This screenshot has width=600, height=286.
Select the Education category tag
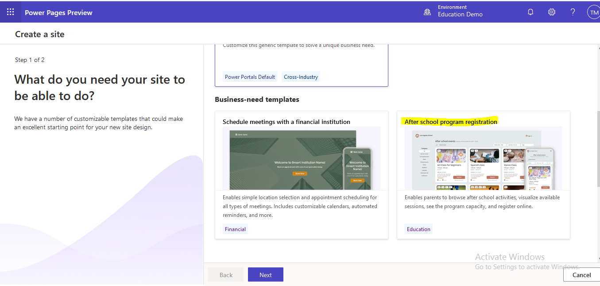click(x=418, y=229)
